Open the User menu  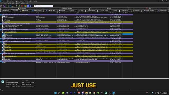click(x=13, y=3)
